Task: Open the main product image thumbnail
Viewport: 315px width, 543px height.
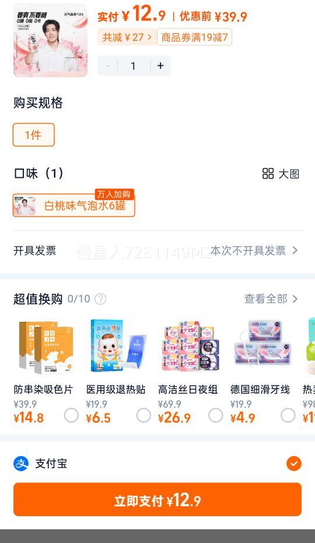Action: coord(51,40)
